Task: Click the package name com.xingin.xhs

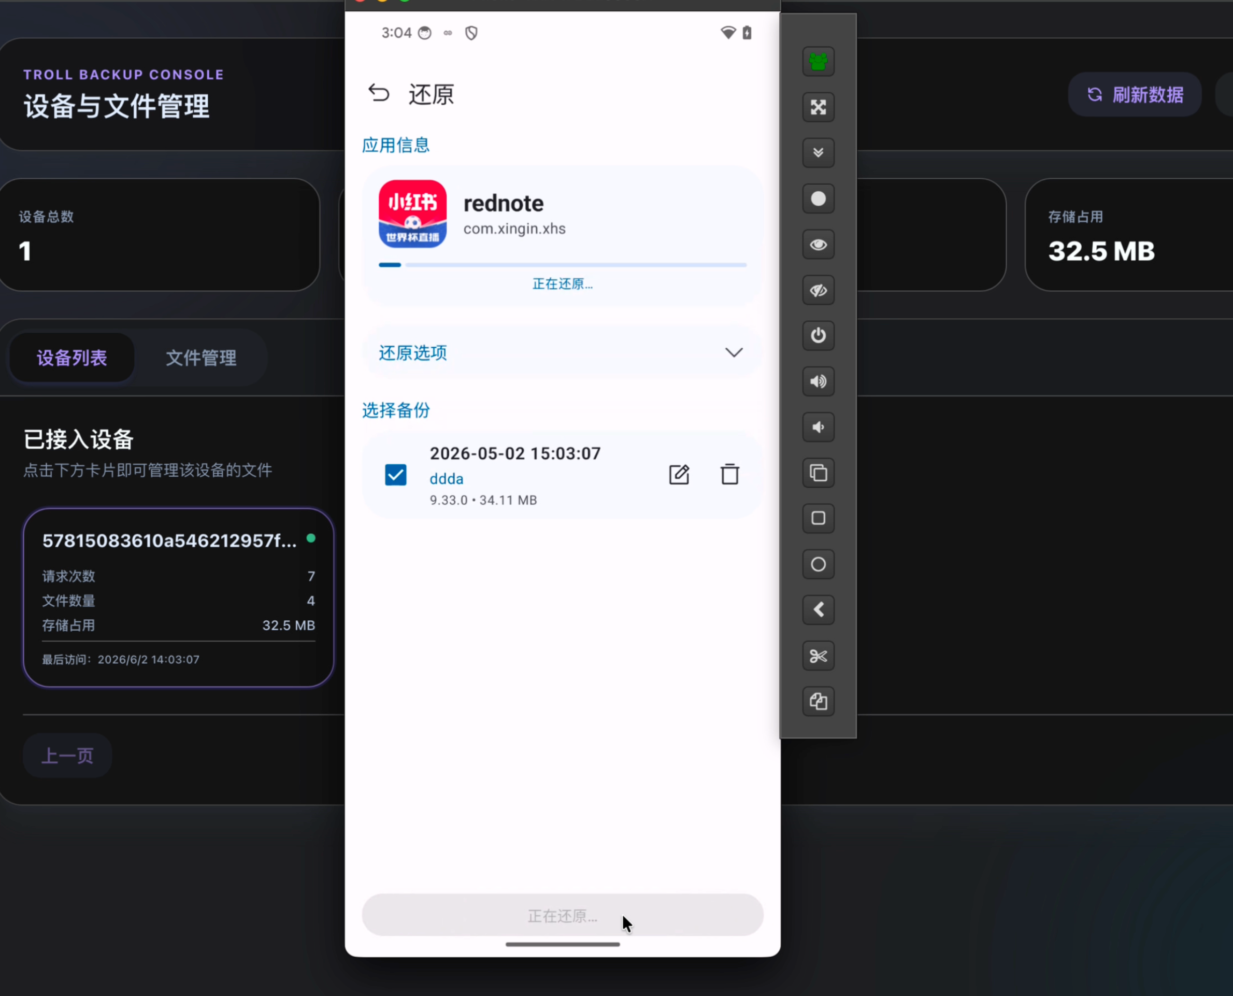Action: coord(514,229)
